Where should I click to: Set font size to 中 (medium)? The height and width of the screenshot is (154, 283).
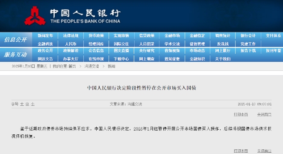click(x=27, y=104)
